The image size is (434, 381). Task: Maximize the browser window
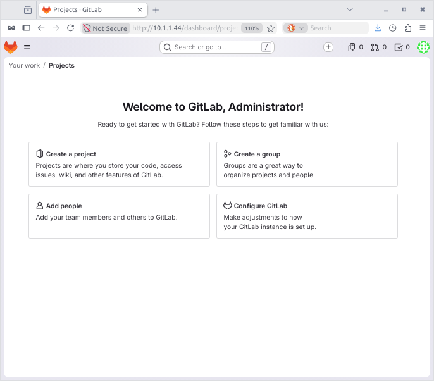pos(404,9)
